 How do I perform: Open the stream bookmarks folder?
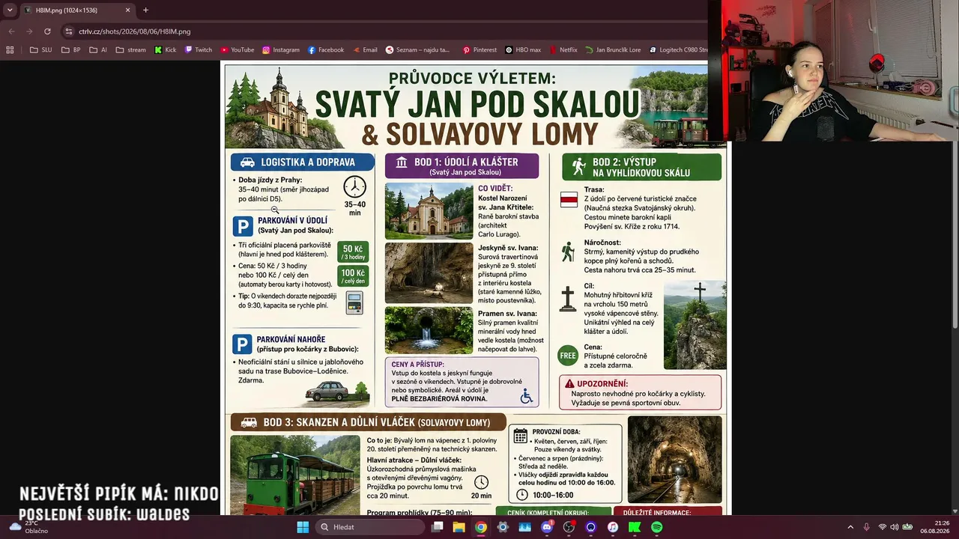pyautogui.click(x=131, y=50)
